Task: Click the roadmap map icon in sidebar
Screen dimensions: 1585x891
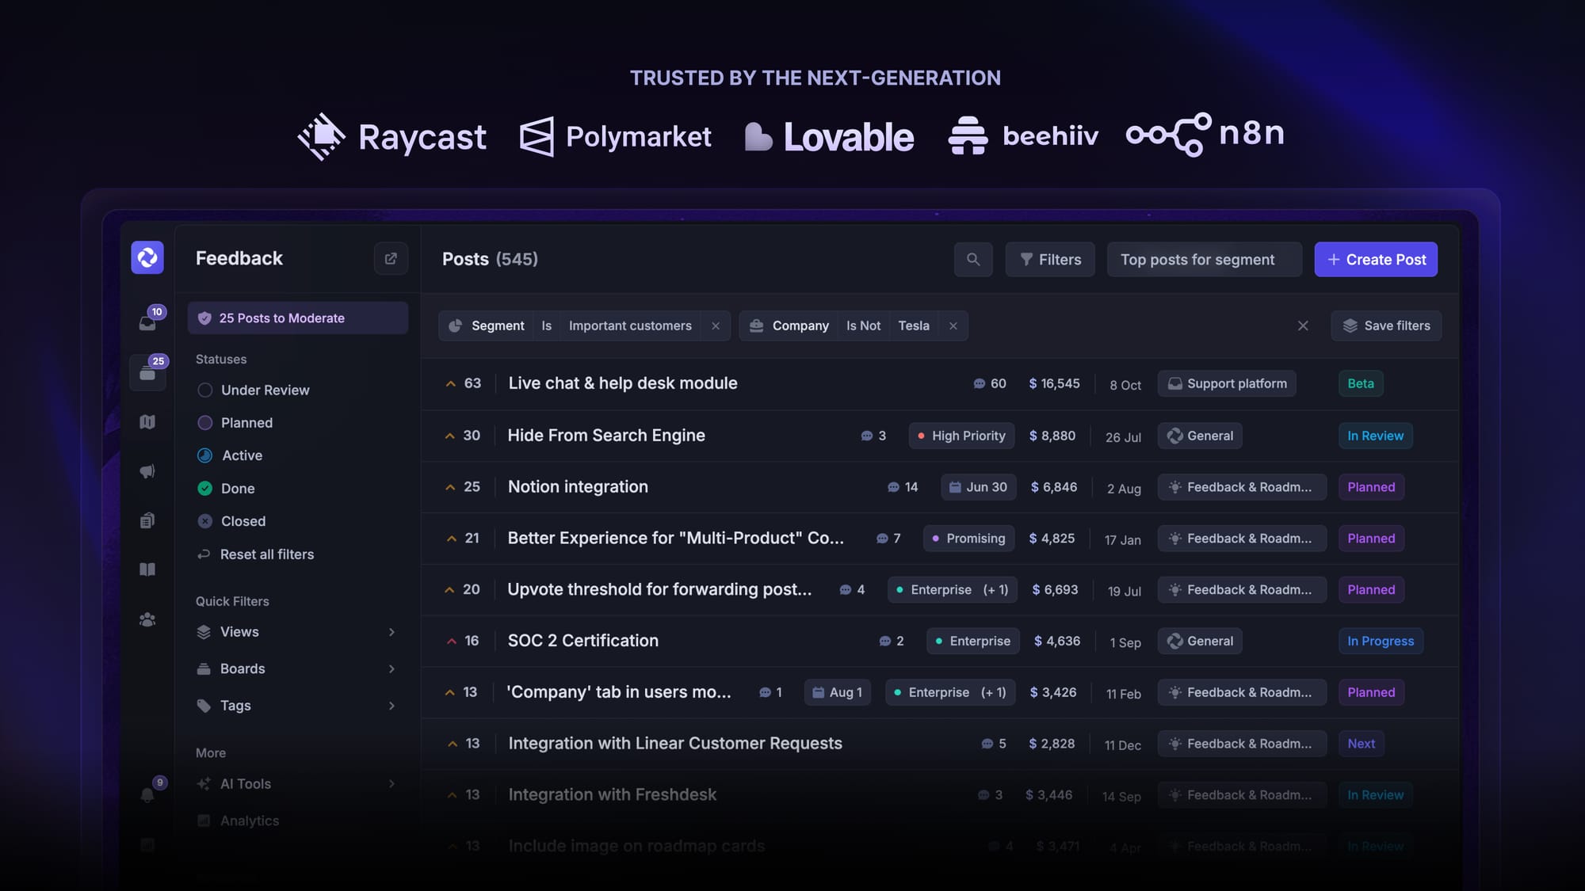Action: 147,422
